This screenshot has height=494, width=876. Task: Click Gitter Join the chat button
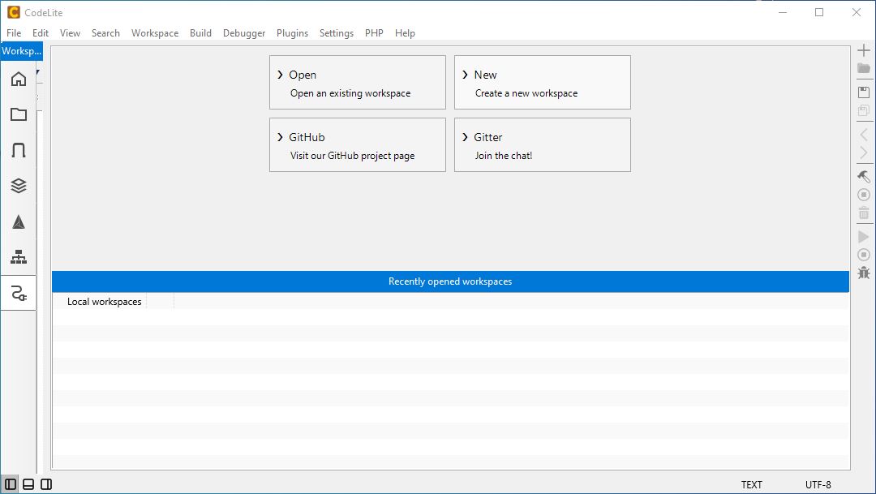click(x=543, y=144)
